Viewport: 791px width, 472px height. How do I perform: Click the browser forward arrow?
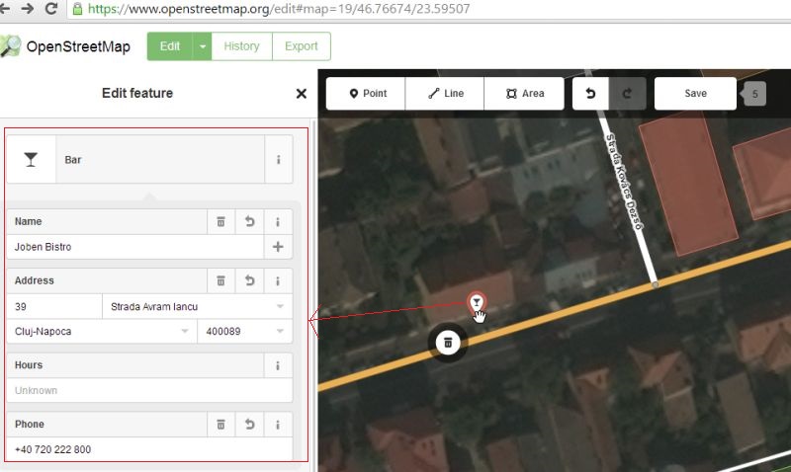28,9
